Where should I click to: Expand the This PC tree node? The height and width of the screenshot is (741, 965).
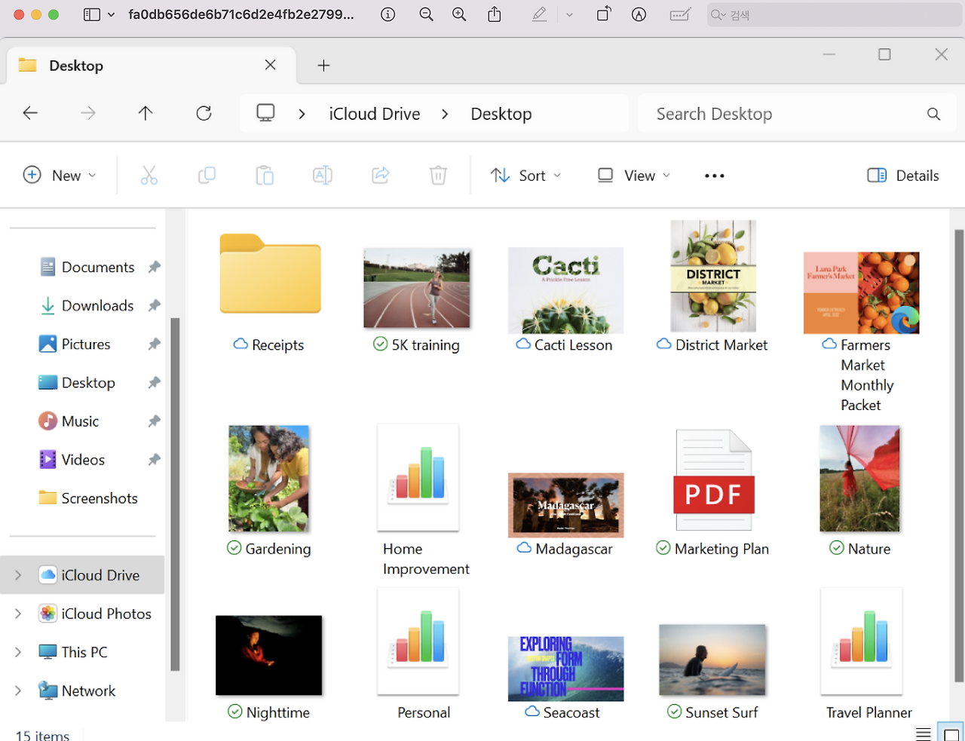[18, 652]
